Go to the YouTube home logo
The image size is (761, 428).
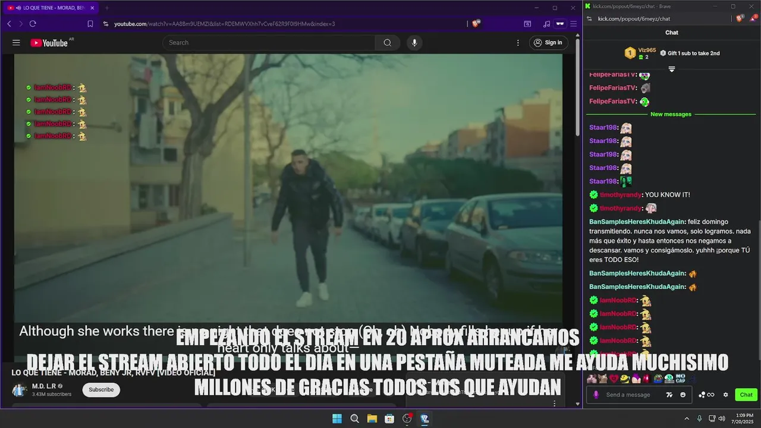tap(49, 43)
